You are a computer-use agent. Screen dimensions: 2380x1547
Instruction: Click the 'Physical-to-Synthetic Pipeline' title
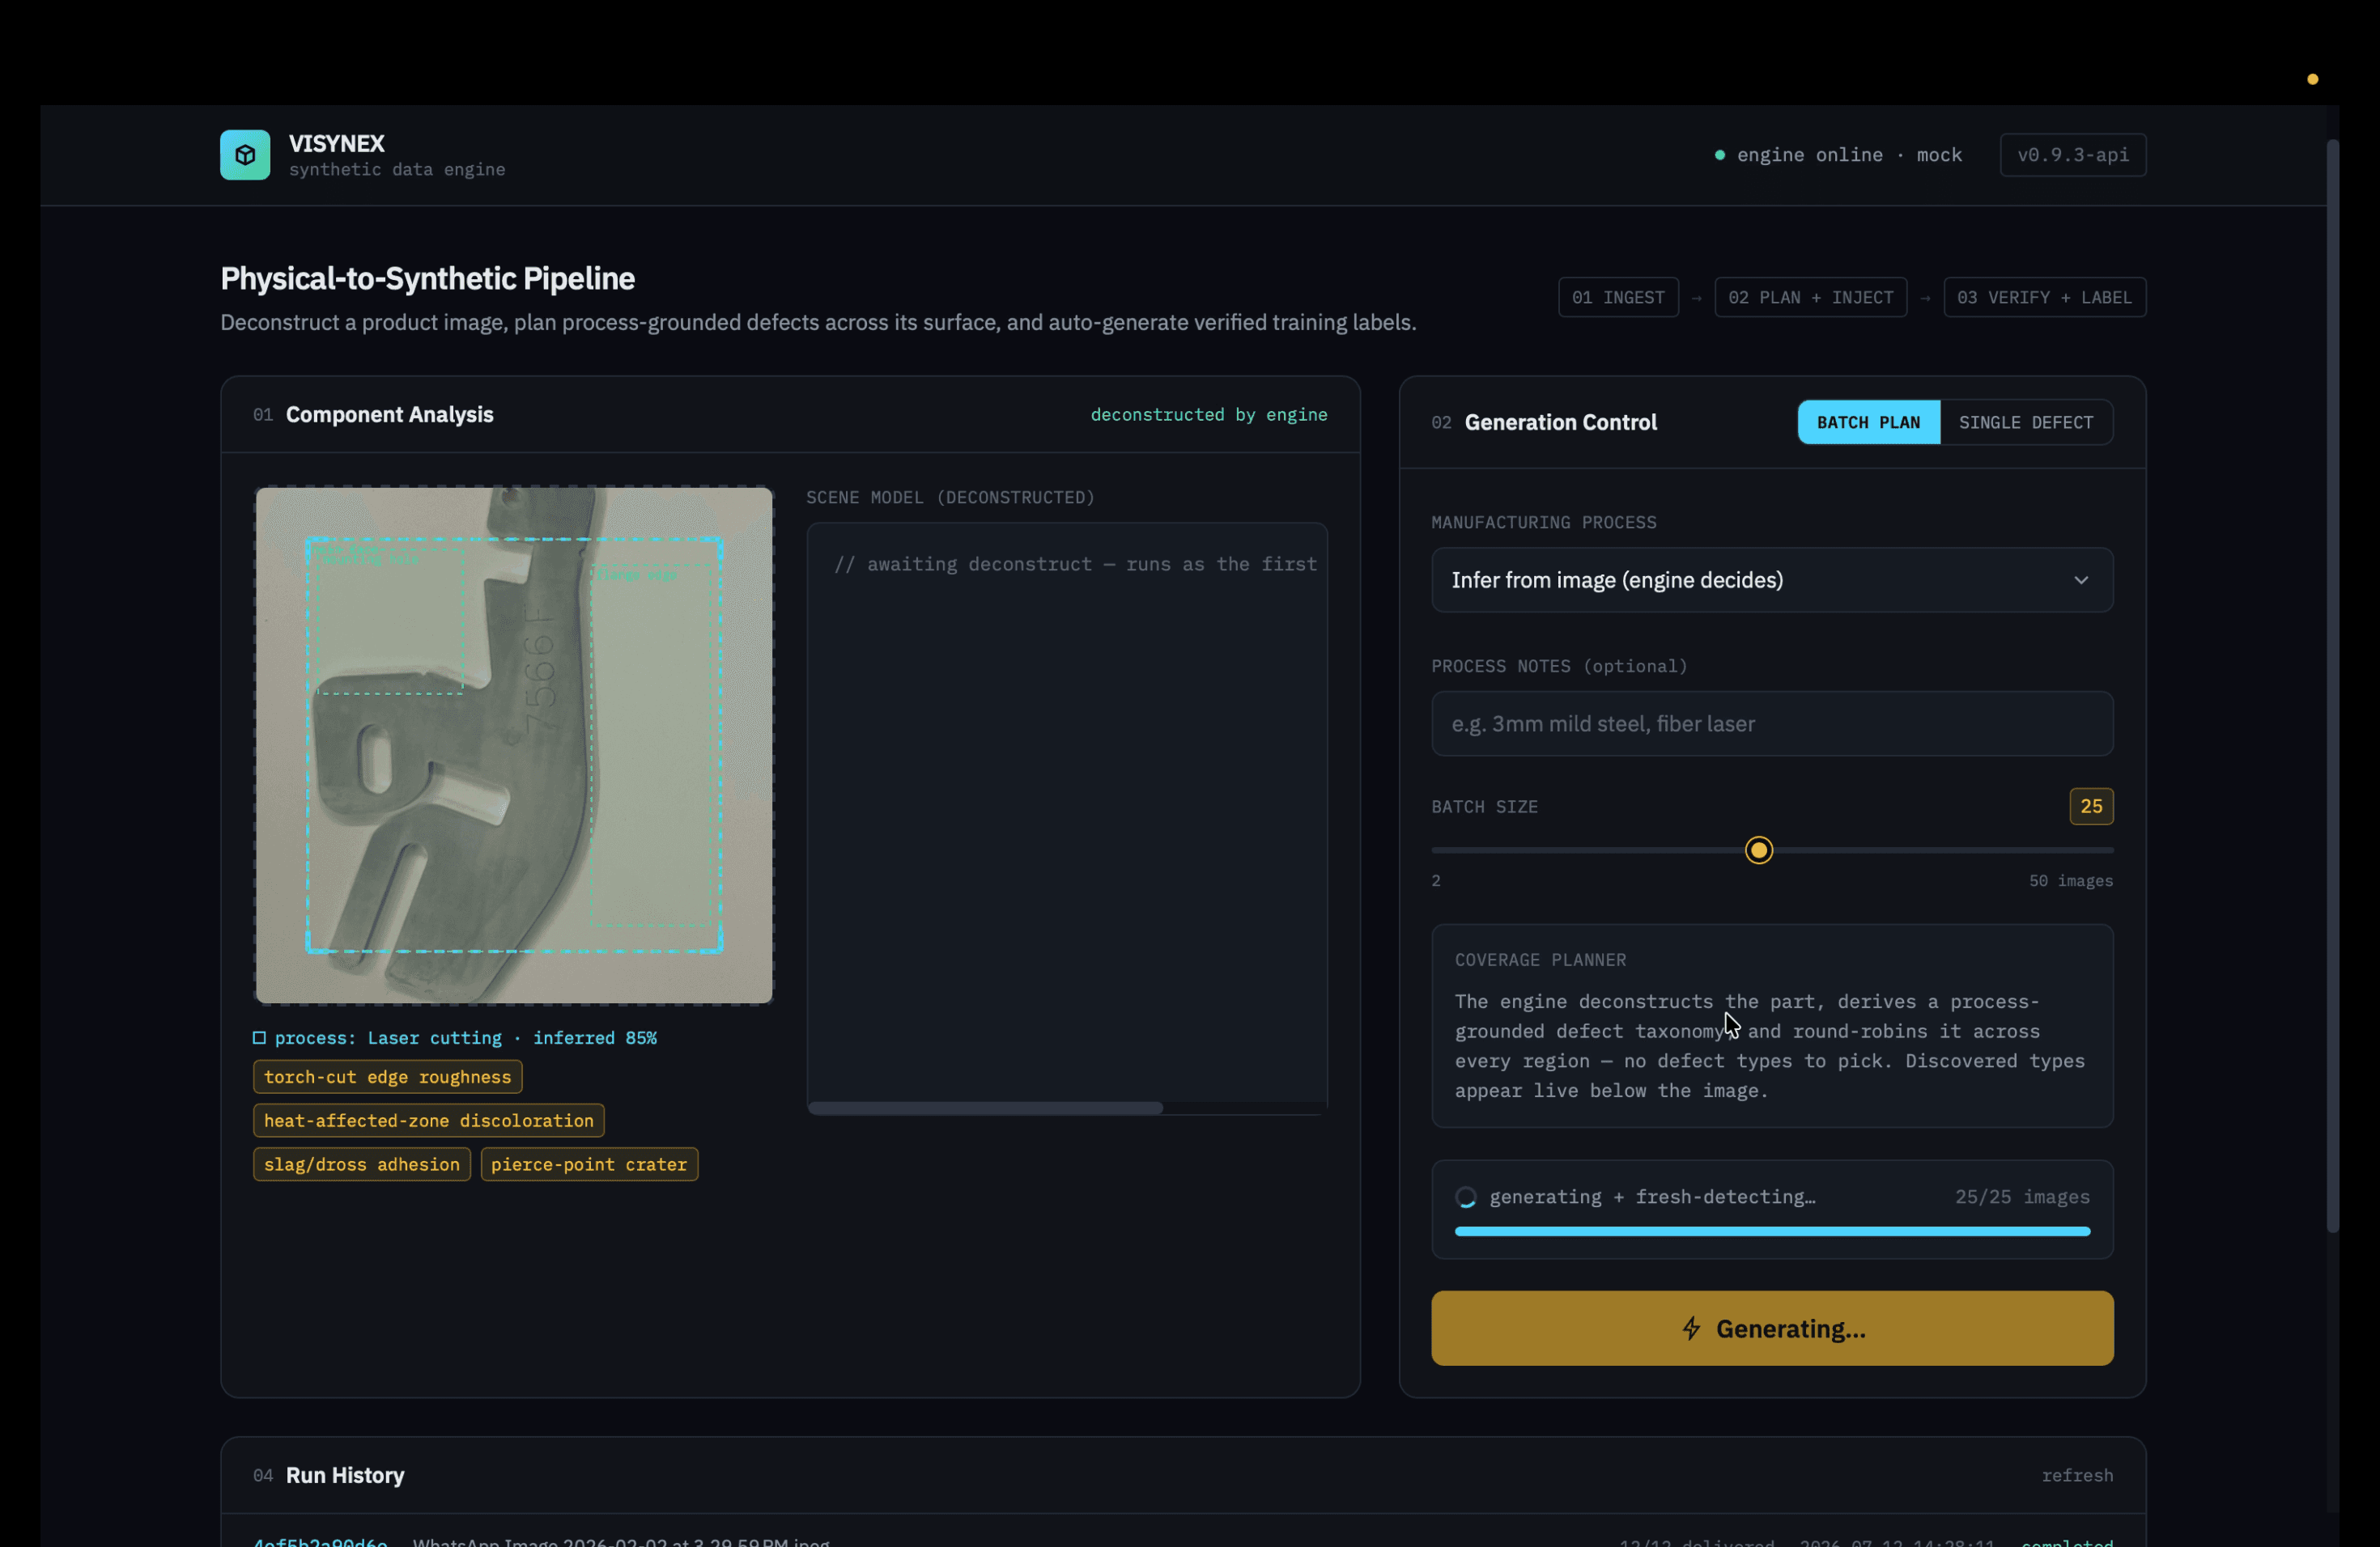(x=427, y=279)
